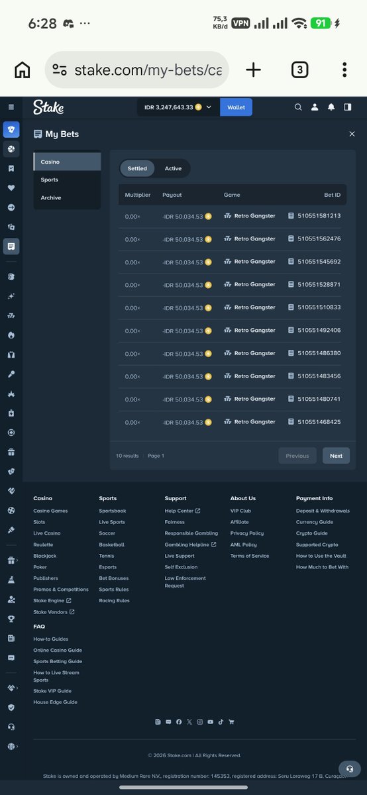This screenshot has height=795, width=367.
Task: Open the microphone game shows sidebar icon
Action: 11,374
